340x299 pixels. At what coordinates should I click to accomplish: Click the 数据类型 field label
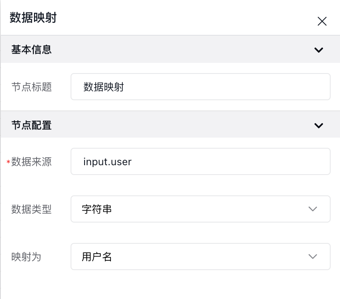click(31, 209)
